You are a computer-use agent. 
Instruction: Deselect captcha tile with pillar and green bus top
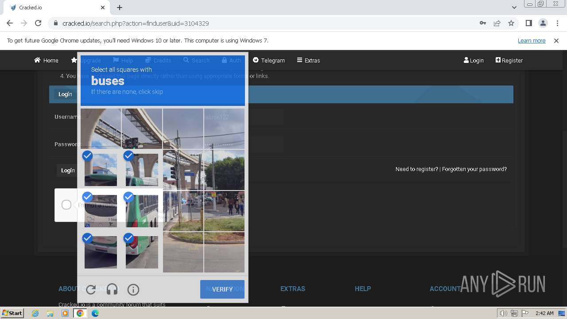(142, 170)
